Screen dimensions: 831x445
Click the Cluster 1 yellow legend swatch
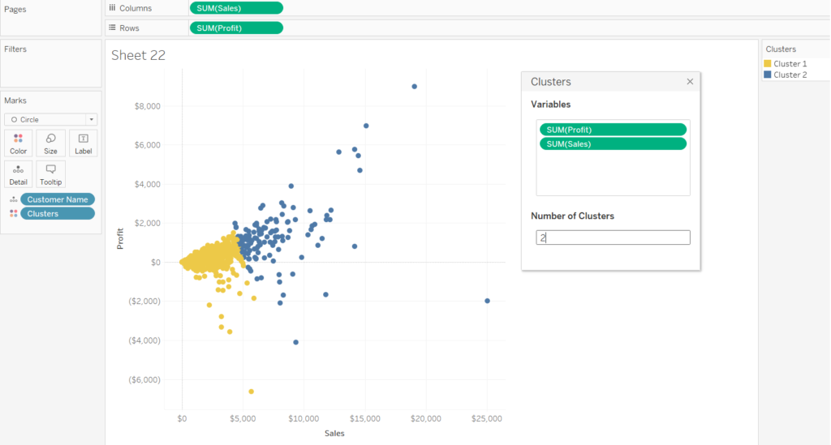768,64
